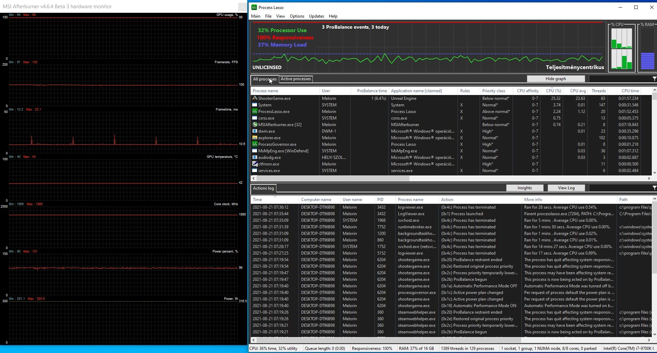The width and height of the screenshot is (657, 353).
Task: Click the process list scroll down arrow
Action: click(654, 173)
